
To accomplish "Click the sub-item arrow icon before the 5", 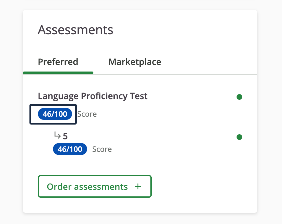I will tap(57, 135).
